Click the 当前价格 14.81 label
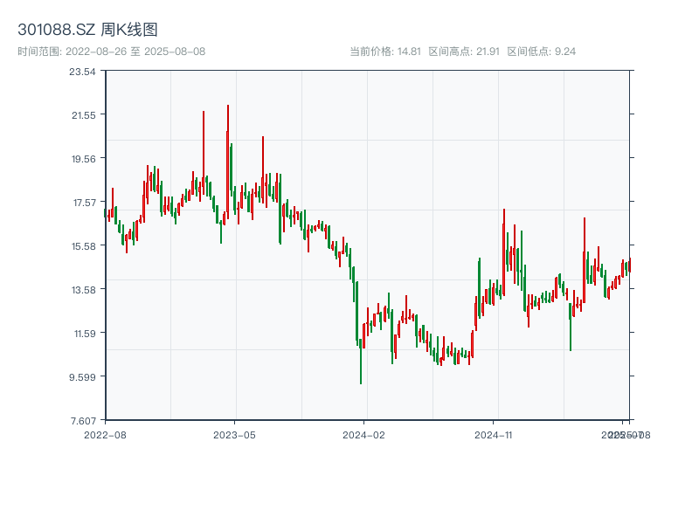This screenshot has width=699, height=524. point(385,52)
